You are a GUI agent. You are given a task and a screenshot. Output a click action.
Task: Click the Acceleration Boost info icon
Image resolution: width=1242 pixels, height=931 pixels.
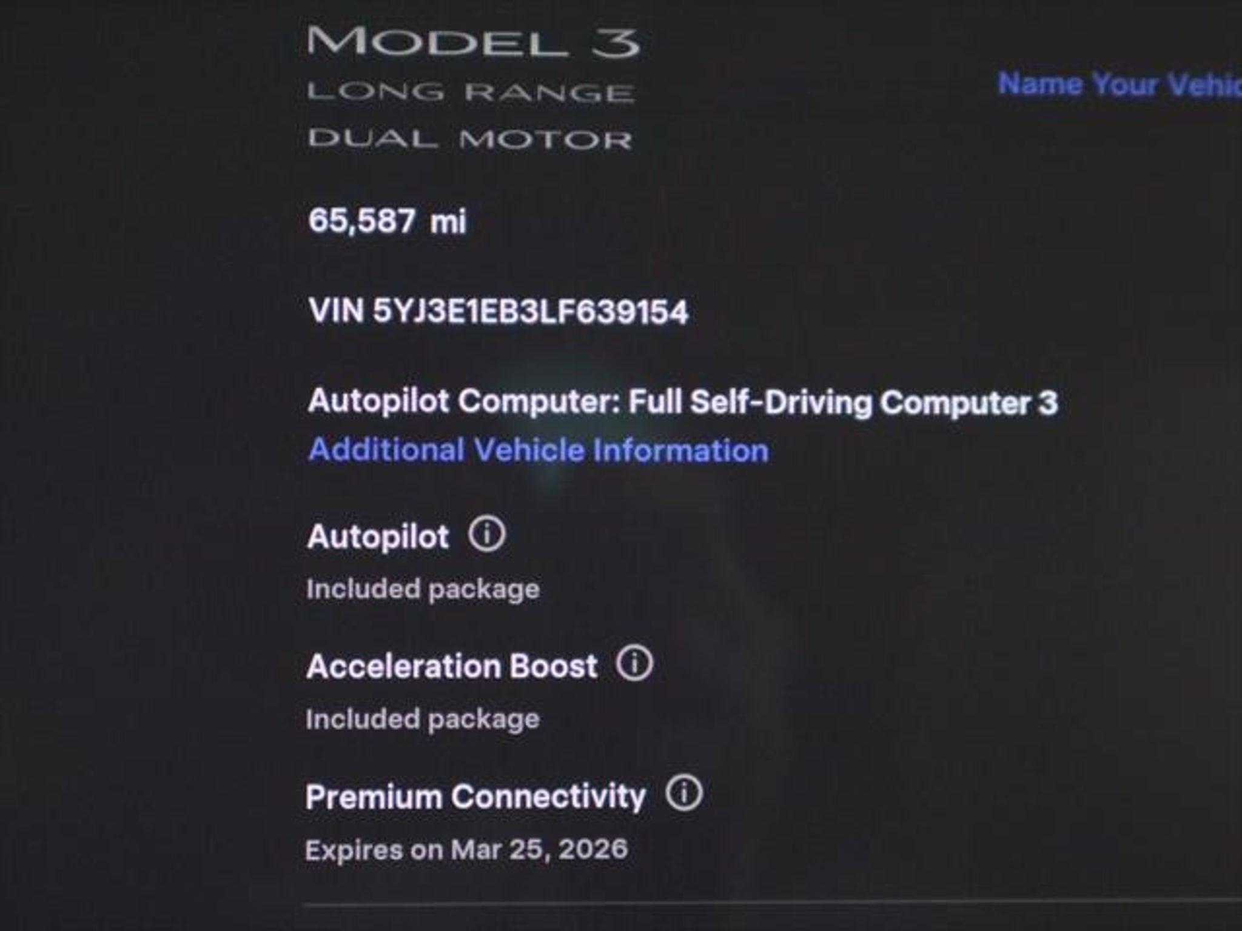pyautogui.click(x=634, y=664)
